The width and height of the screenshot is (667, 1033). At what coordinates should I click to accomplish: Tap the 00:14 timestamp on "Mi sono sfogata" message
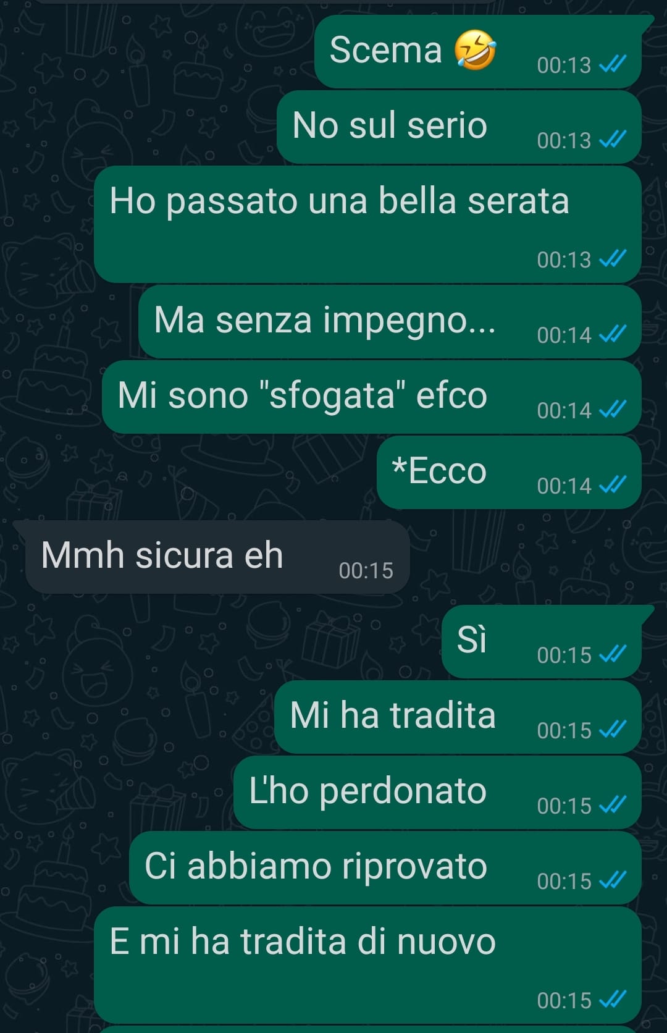(x=564, y=410)
